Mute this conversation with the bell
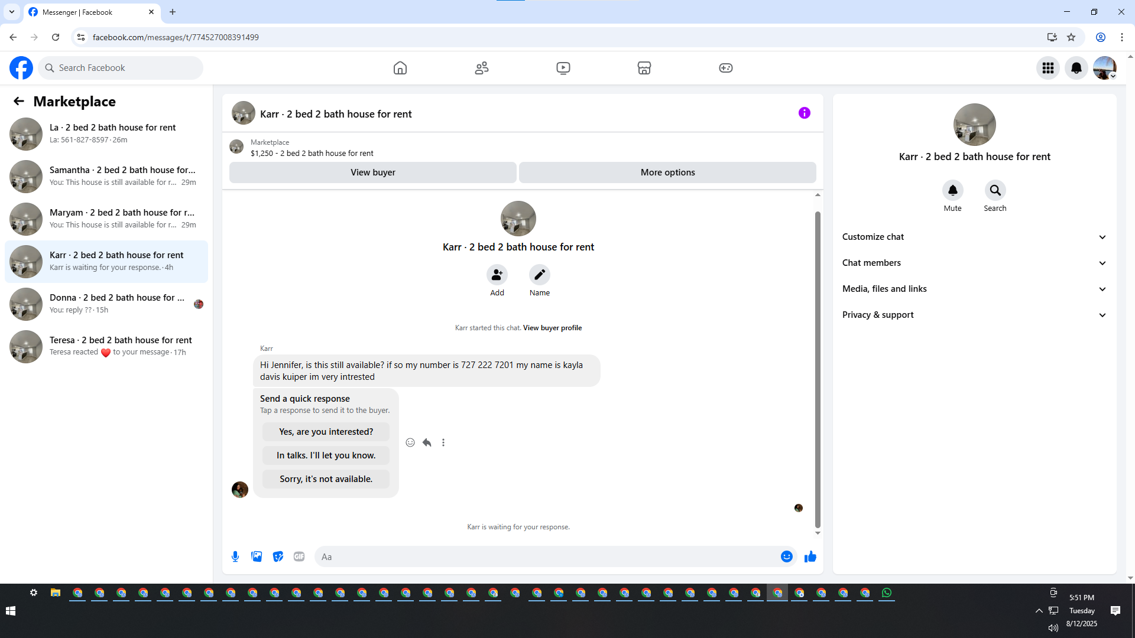The width and height of the screenshot is (1135, 638). point(952,190)
